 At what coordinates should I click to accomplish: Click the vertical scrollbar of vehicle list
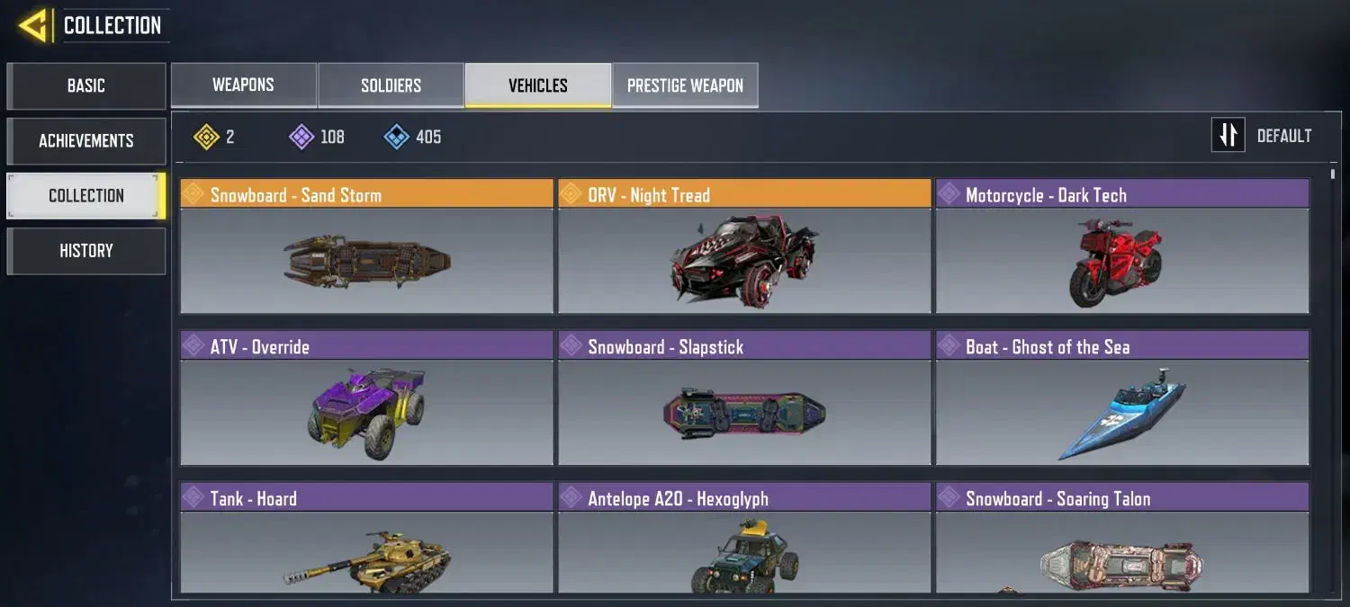1333,378
